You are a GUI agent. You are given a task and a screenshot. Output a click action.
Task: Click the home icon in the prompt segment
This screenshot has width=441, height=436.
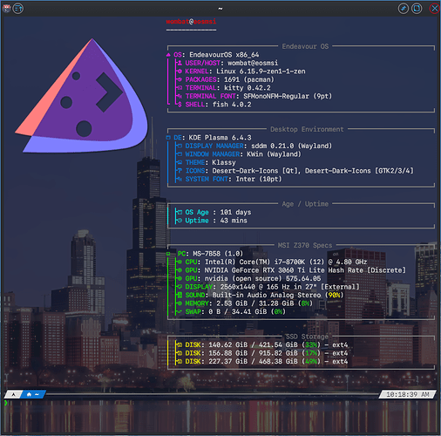(29, 394)
